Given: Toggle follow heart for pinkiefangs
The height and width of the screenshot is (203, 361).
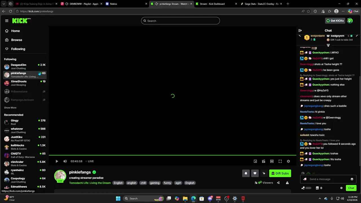Looking at the screenshot, I should coord(255,173).
